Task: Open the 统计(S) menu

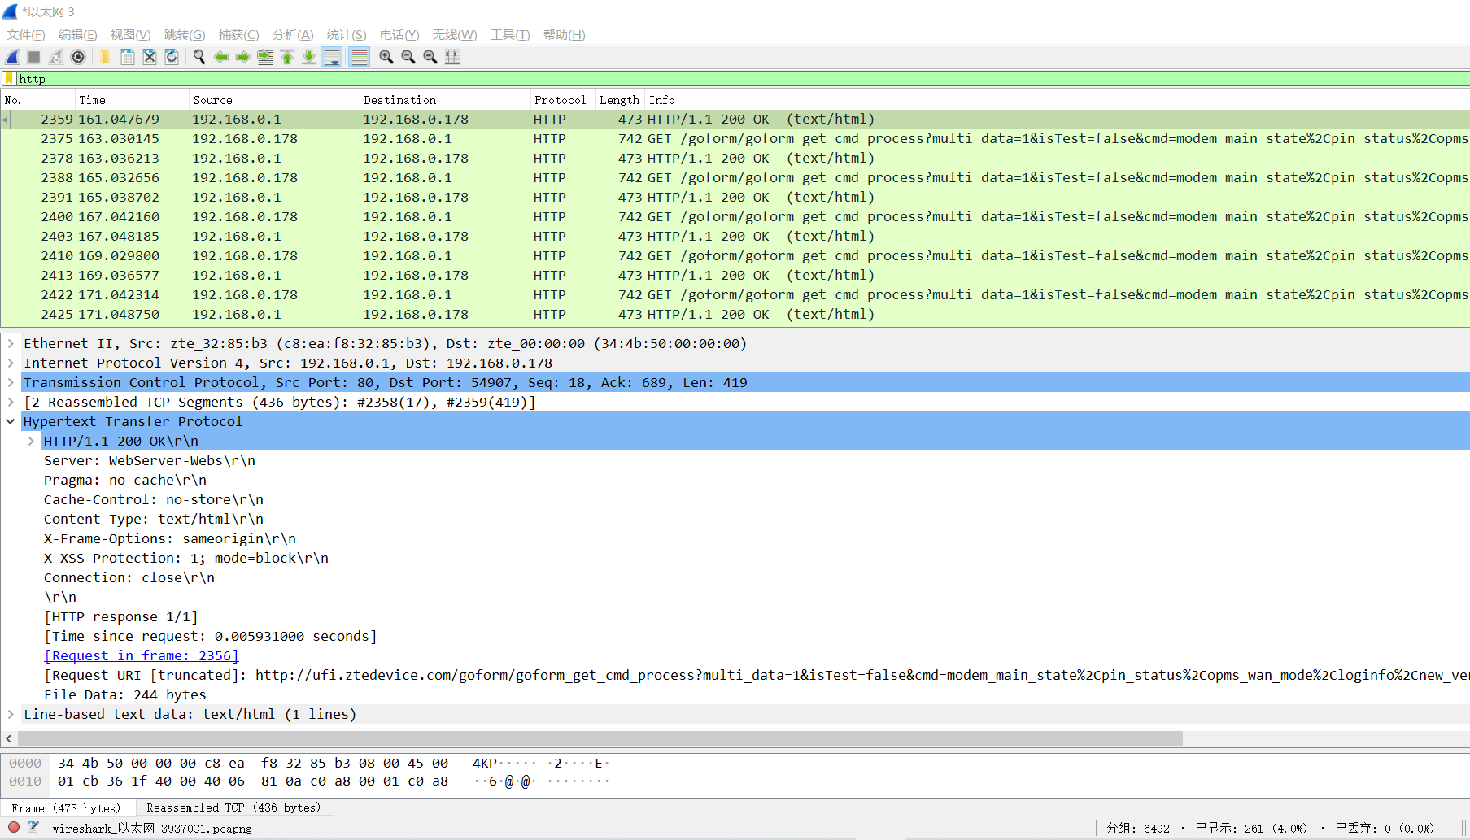Action: [x=347, y=35]
